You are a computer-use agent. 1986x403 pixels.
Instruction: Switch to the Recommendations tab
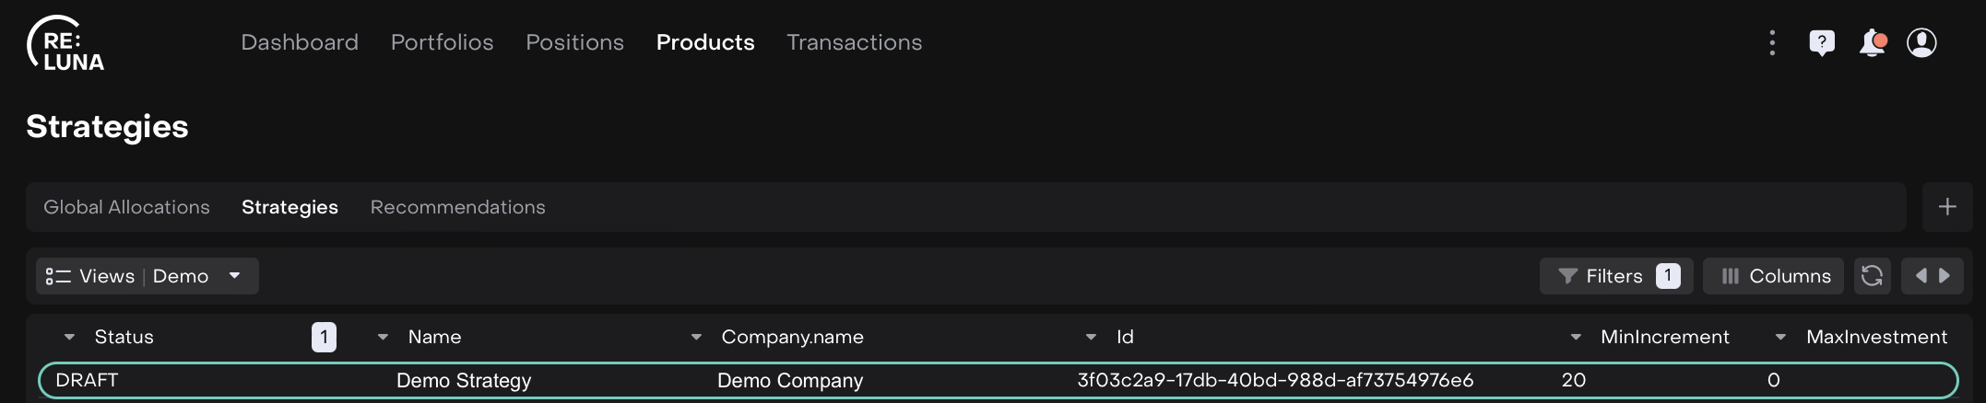pos(457,207)
